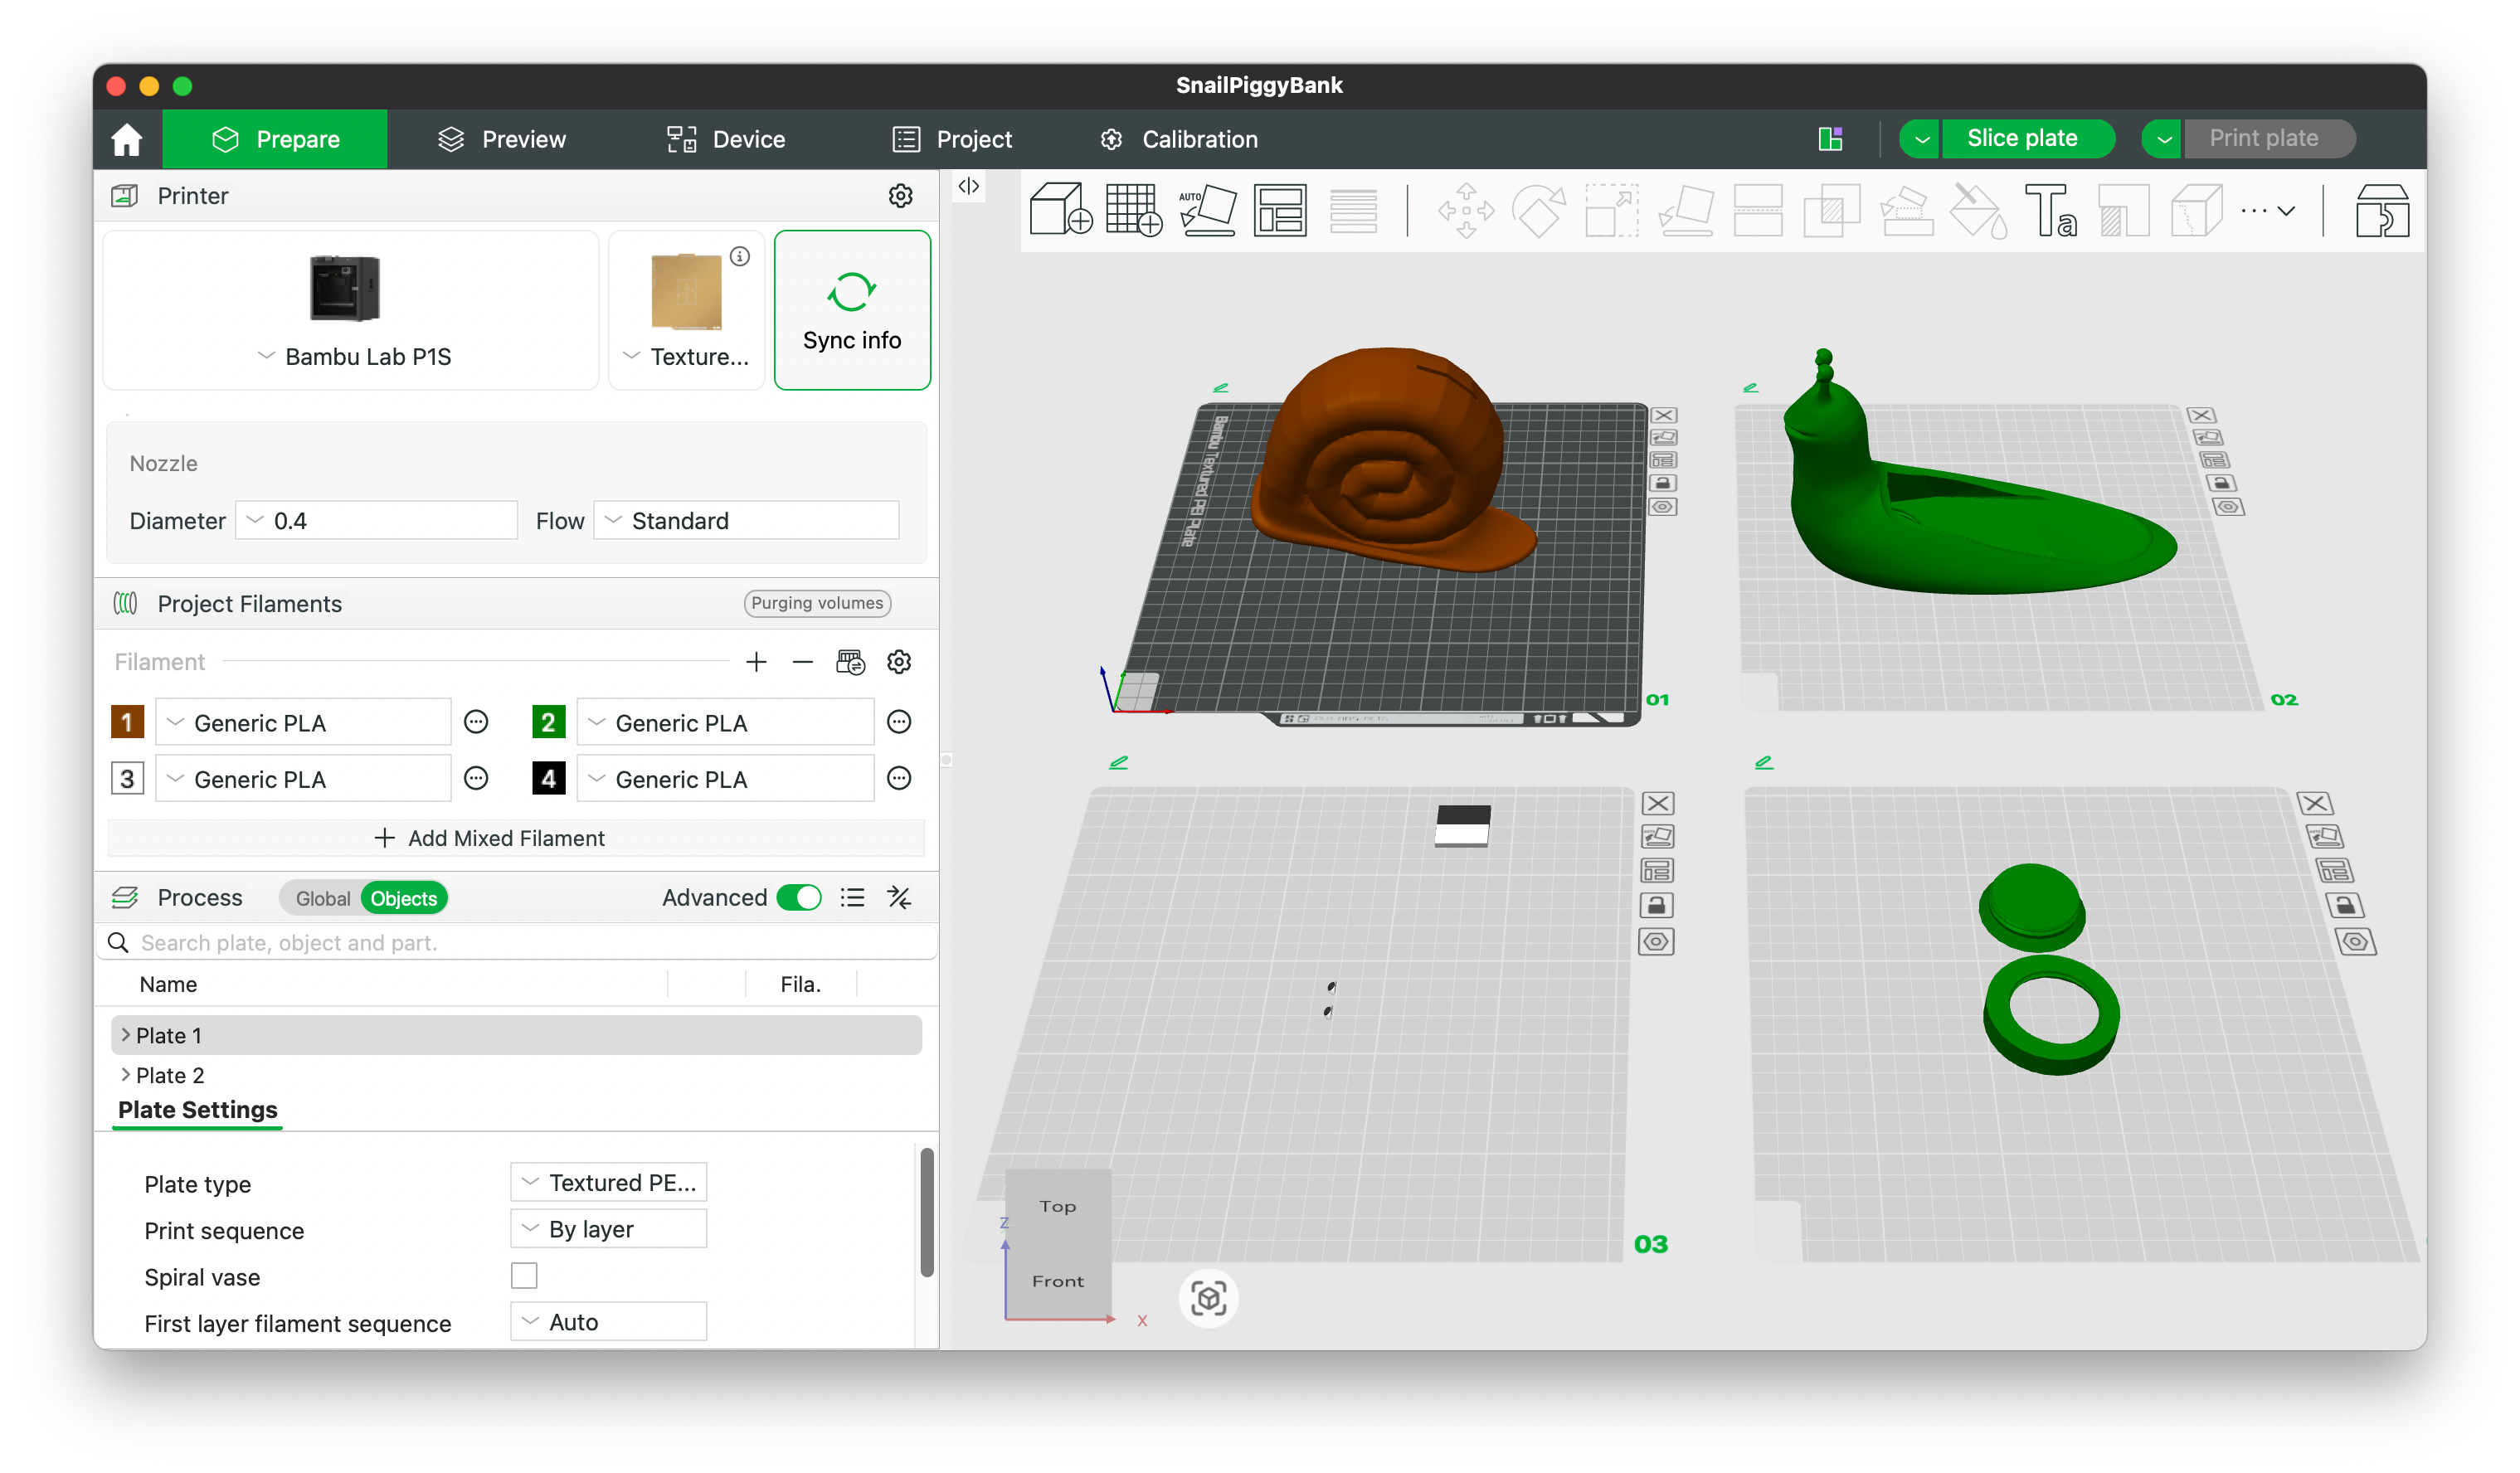This screenshot has height=1473, width=2520.
Task: Remove a filament with the minus icon
Action: coord(802,662)
